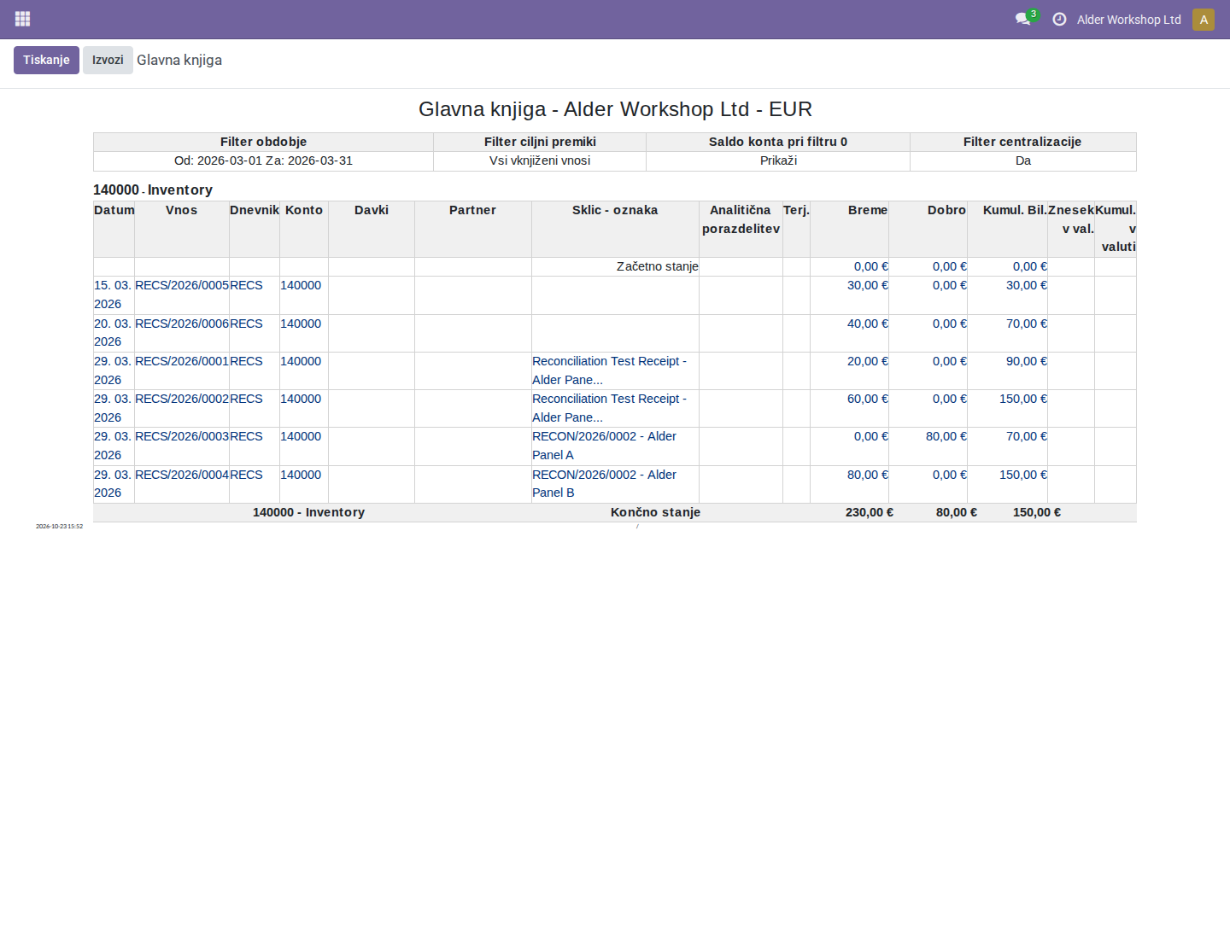Image resolution: width=1230 pixels, height=939 pixels.
Task: Click the debit amount 20,00 €
Action: tap(867, 361)
